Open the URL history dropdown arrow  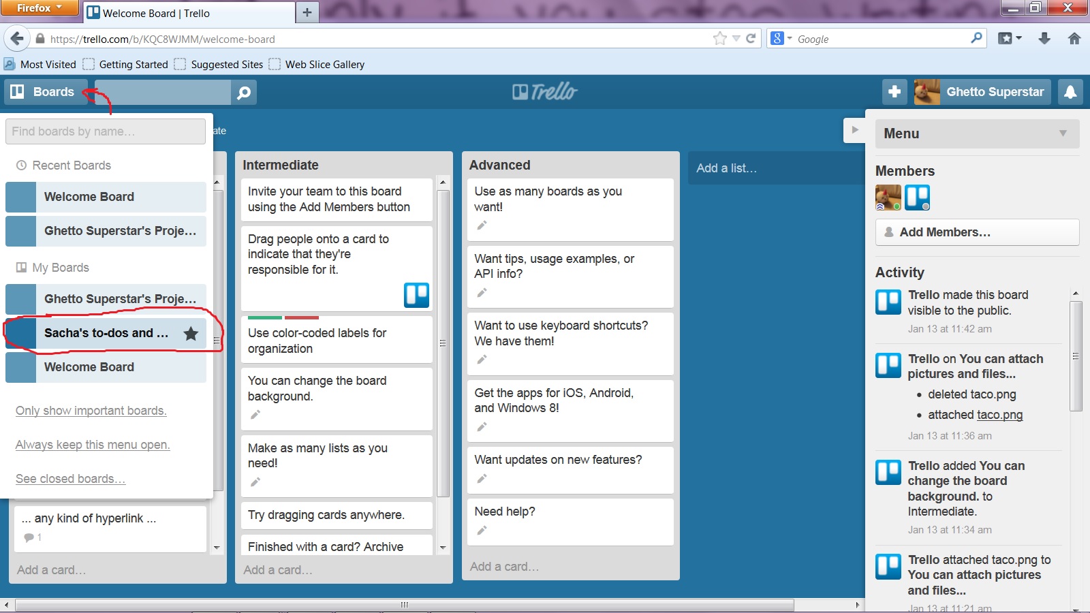coord(736,39)
